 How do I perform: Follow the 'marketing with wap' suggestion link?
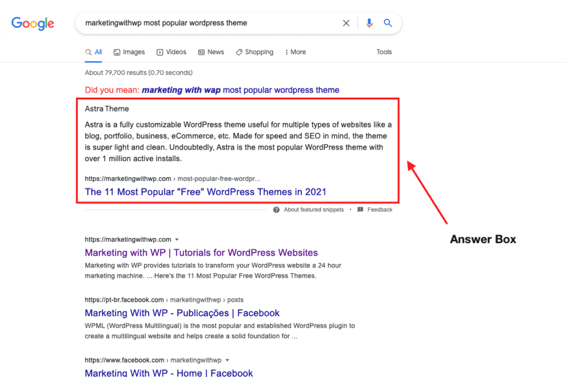(x=240, y=90)
